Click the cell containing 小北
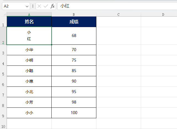Image resolution: width=177 pixels, height=129 pixels. [29, 92]
